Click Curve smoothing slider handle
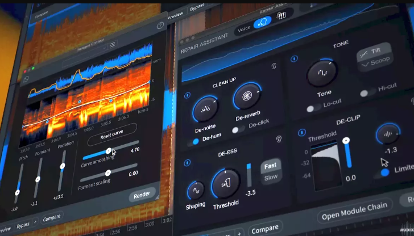This screenshot has width=414, height=236. pyautogui.click(x=109, y=151)
